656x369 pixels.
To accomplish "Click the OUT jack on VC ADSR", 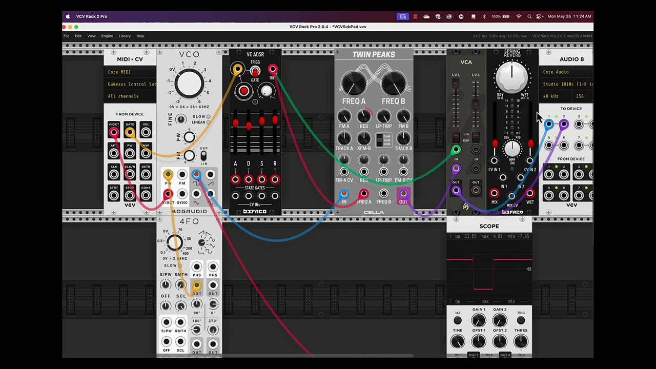I will coord(272,69).
